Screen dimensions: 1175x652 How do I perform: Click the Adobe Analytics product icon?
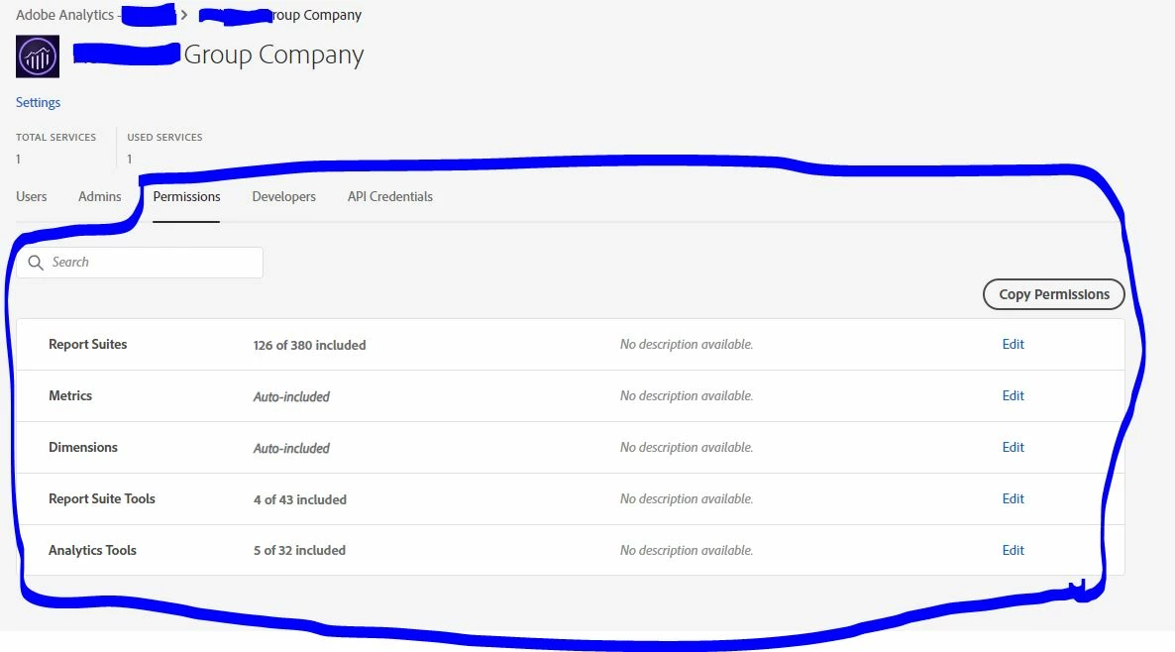tap(38, 56)
